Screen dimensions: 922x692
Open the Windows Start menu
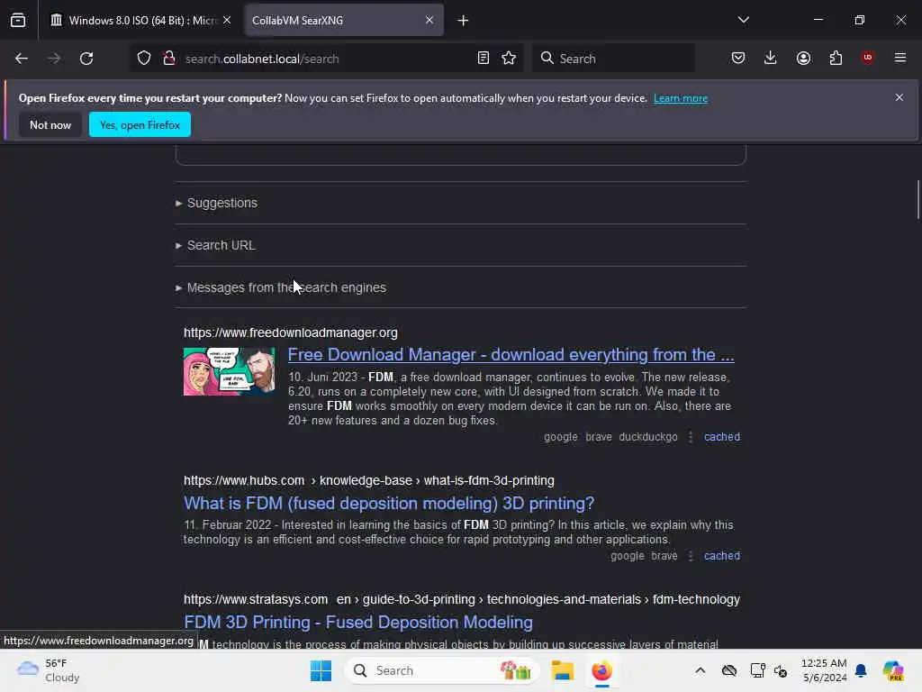point(321,670)
